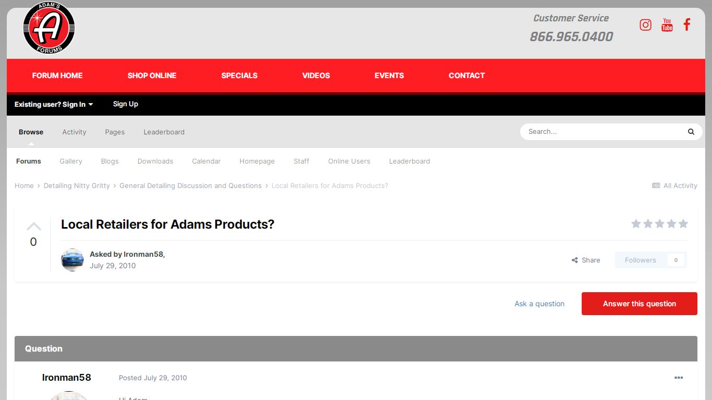Open SHOP ONLINE menu item

click(152, 76)
